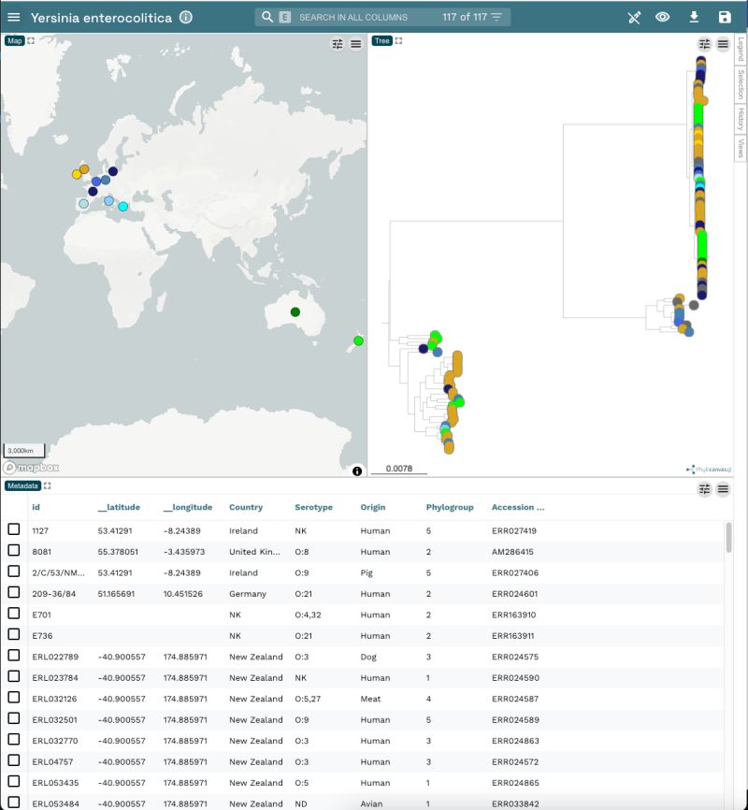The width and height of the screenshot is (748, 810).
Task: Open the Selection side tab
Action: point(741,84)
